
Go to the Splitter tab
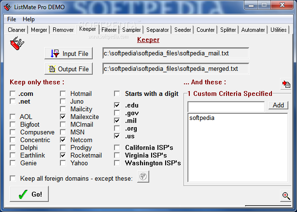(x=228, y=30)
